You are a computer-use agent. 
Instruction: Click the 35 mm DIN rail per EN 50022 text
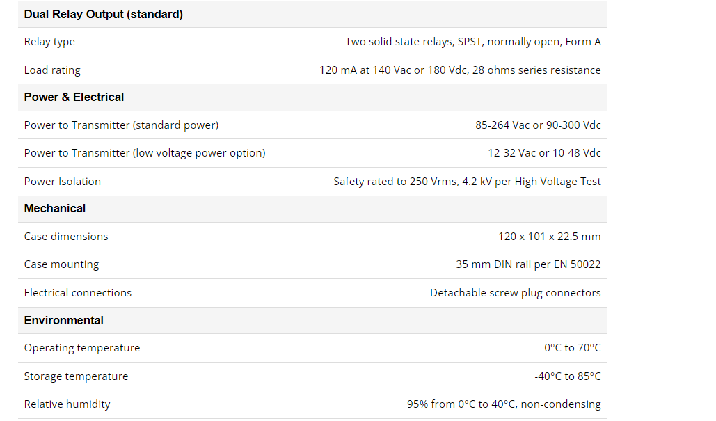tap(528, 264)
